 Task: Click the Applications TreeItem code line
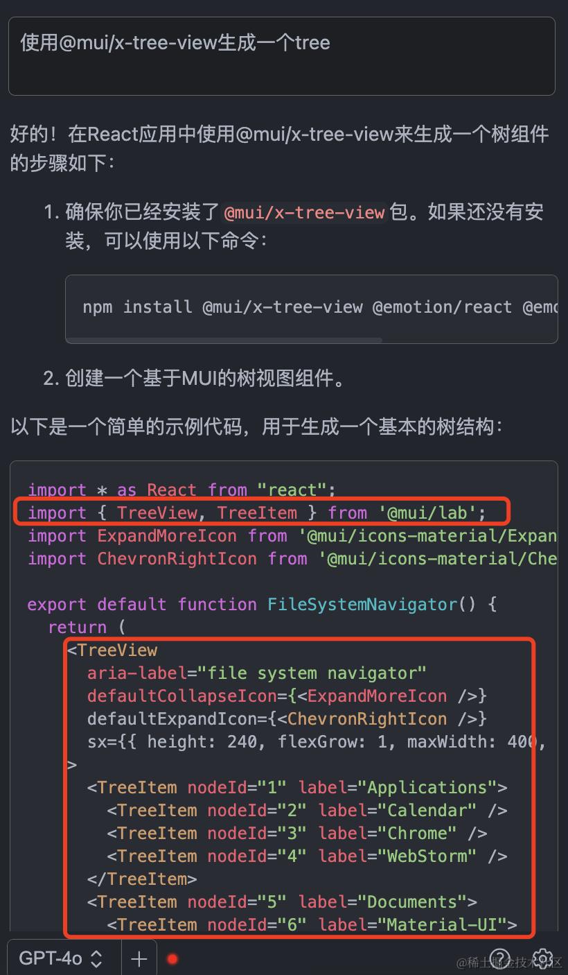click(297, 787)
